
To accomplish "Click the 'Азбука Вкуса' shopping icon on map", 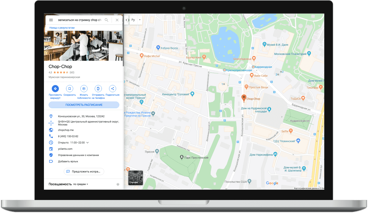I will coord(158,48).
